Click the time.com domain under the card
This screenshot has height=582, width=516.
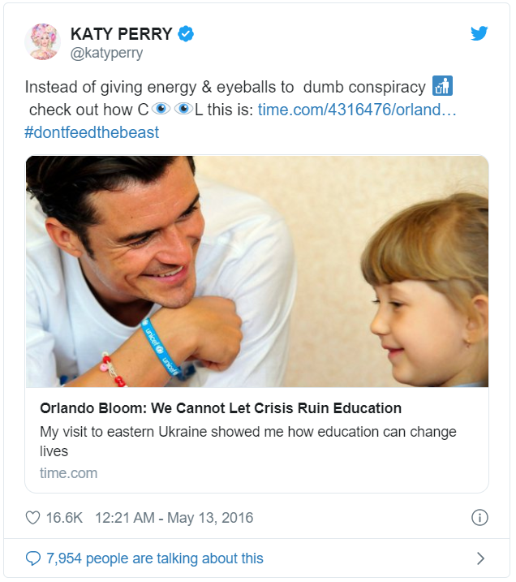click(68, 473)
